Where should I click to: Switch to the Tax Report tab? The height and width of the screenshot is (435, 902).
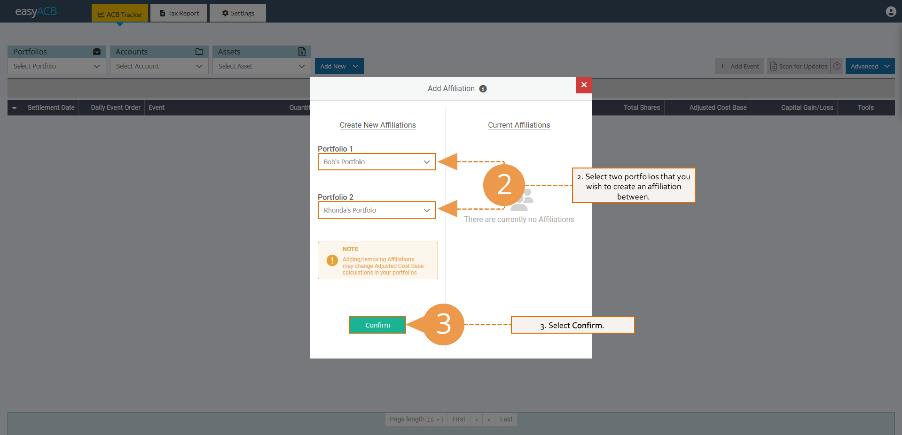179,13
